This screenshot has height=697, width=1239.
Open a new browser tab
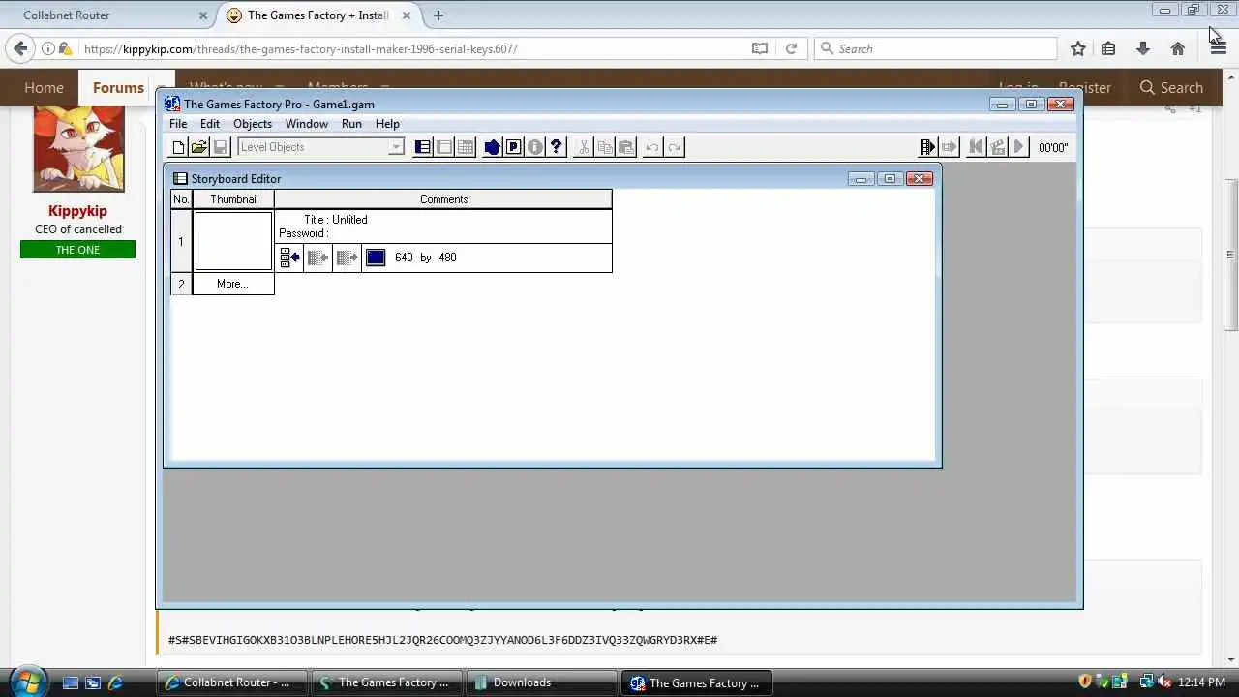coord(438,15)
